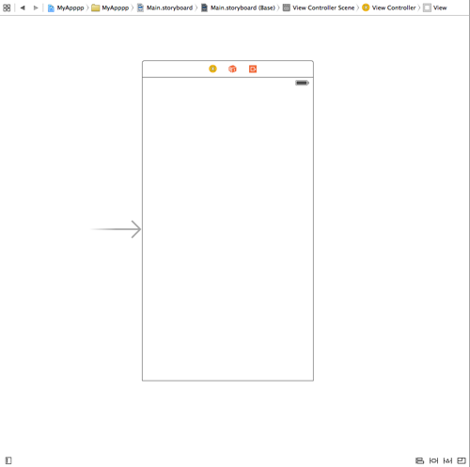Screen dimensions: 470x467
Task: Open the Pin constraints menu
Action: tap(433, 460)
